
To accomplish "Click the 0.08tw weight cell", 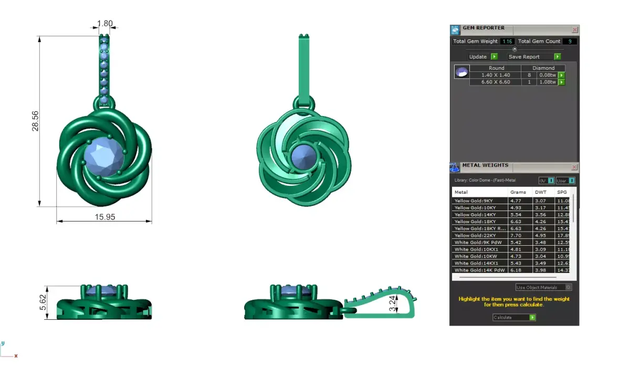I will click(548, 75).
